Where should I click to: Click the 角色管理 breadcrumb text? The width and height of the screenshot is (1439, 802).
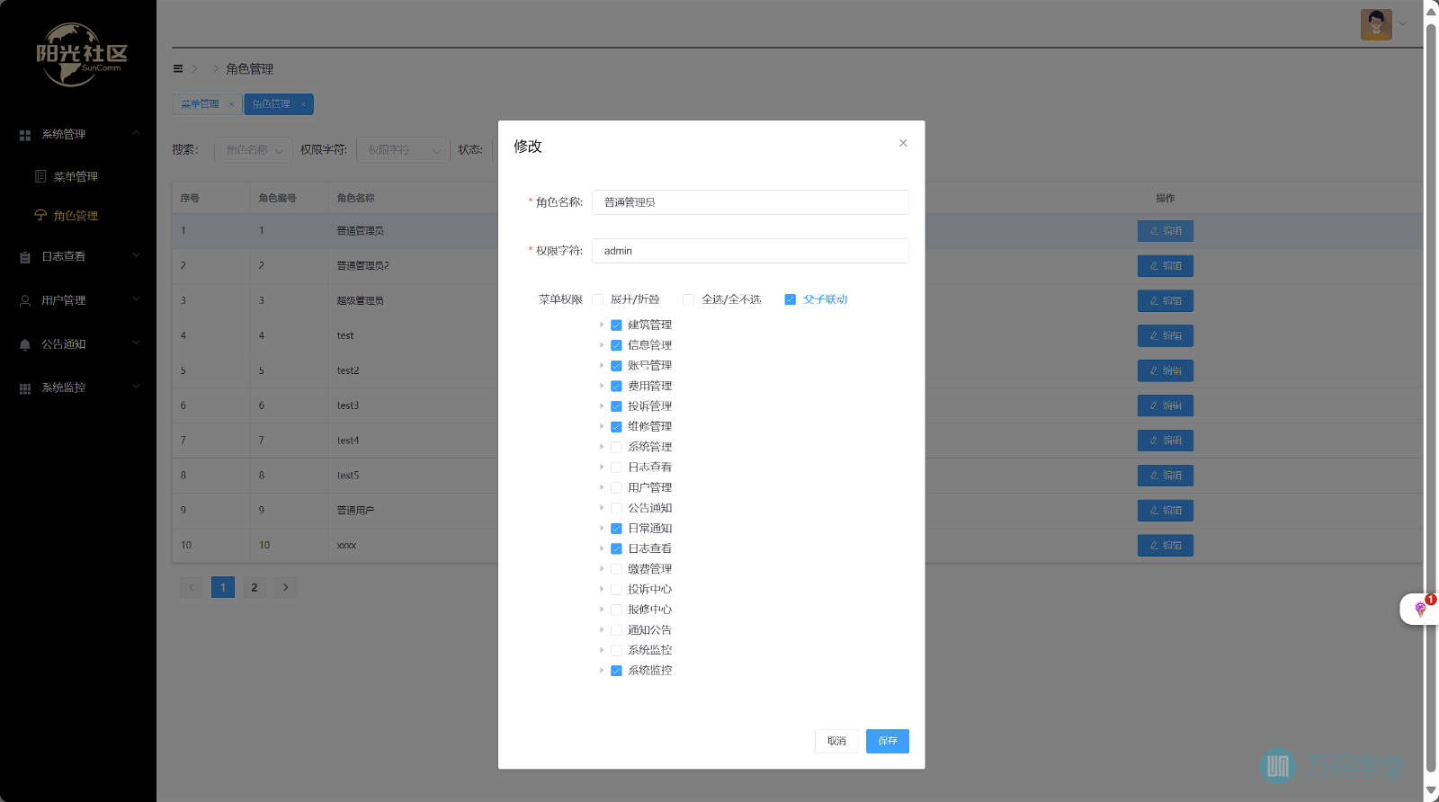pos(249,69)
